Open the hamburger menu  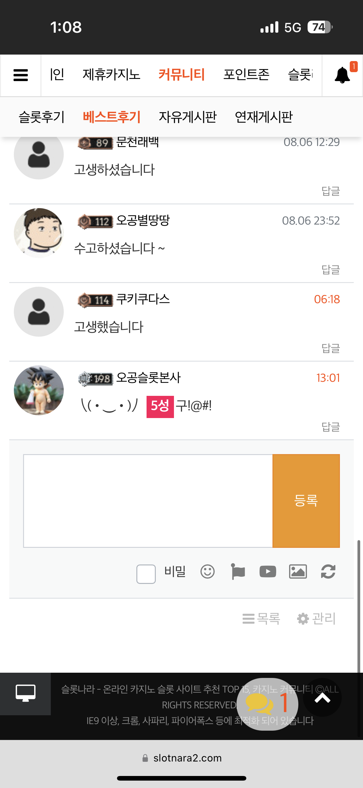point(21,75)
